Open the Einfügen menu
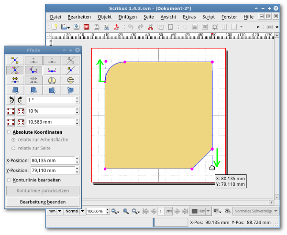This screenshot has height=235, width=287. pyautogui.click(x=127, y=17)
